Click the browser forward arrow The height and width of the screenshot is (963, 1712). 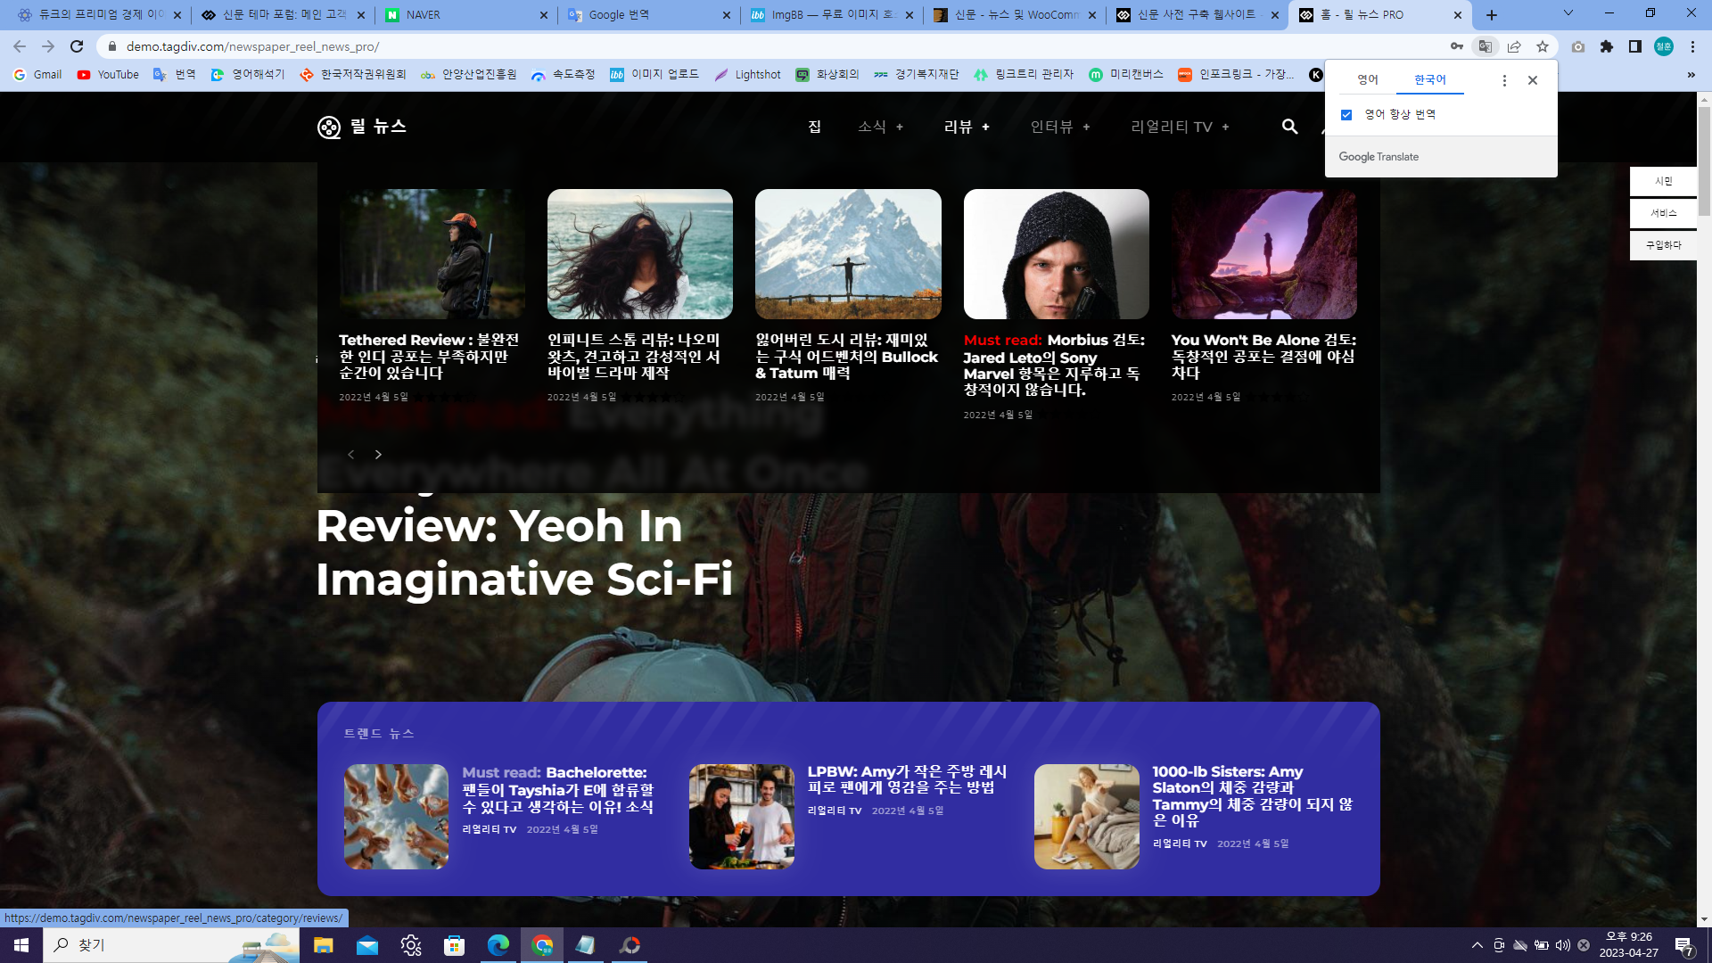[x=48, y=46]
